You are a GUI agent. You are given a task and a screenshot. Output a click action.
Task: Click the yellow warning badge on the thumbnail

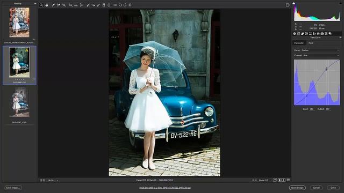pos(27,50)
